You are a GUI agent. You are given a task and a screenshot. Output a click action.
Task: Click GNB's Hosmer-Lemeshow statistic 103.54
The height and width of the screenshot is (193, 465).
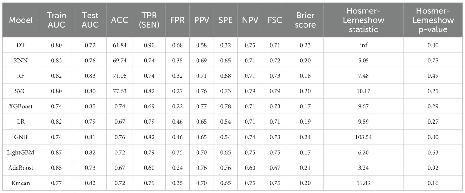[x=363, y=137]
